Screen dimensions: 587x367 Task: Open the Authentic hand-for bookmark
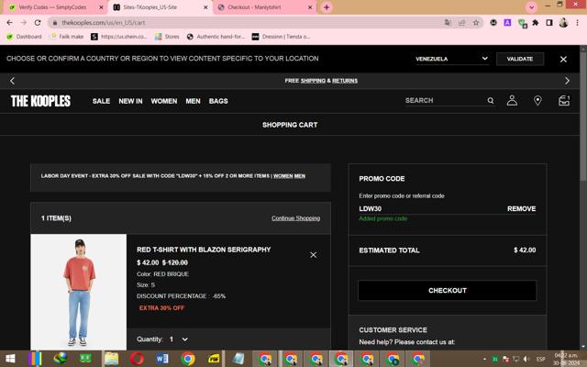[216, 37]
